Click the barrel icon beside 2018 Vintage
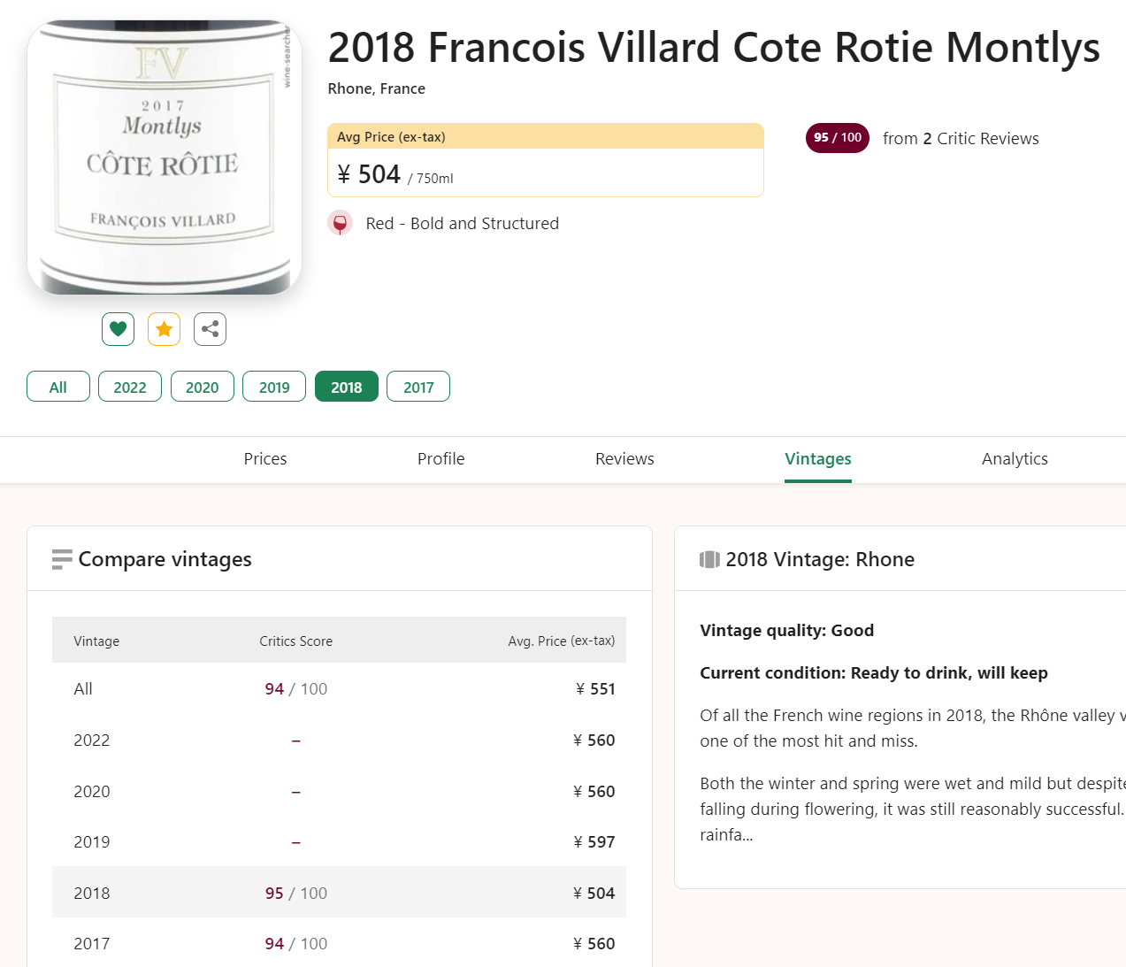The width and height of the screenshot is (1126, 967). pyautogui.click(x=709, y=559)
